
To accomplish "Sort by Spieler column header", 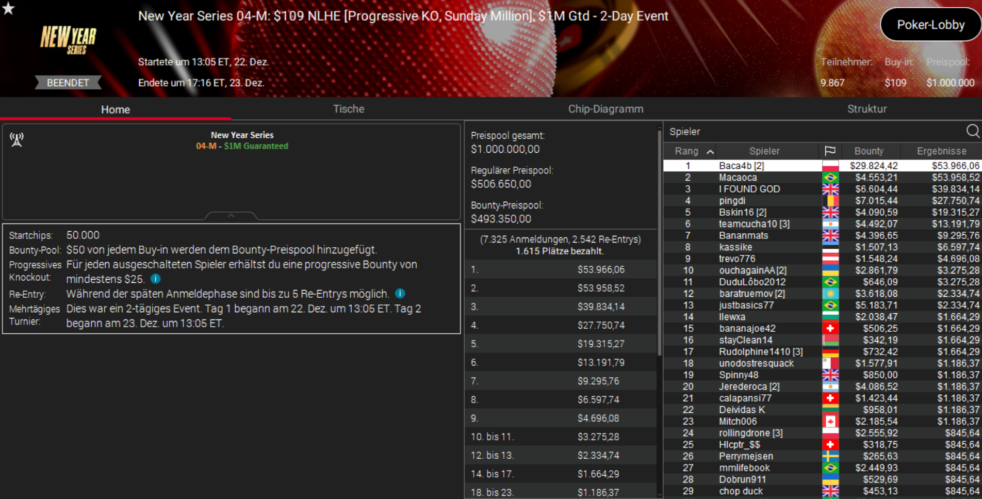I will (x=764, y=151).
